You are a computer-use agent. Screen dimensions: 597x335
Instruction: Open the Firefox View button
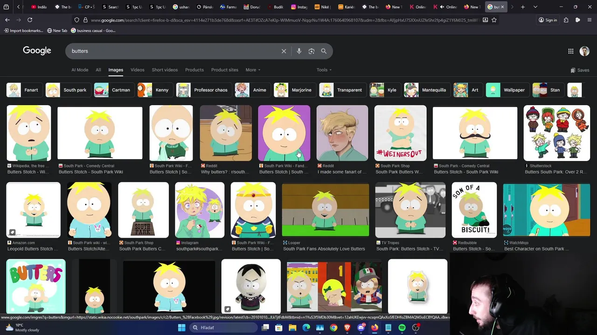tap(6, 7)
